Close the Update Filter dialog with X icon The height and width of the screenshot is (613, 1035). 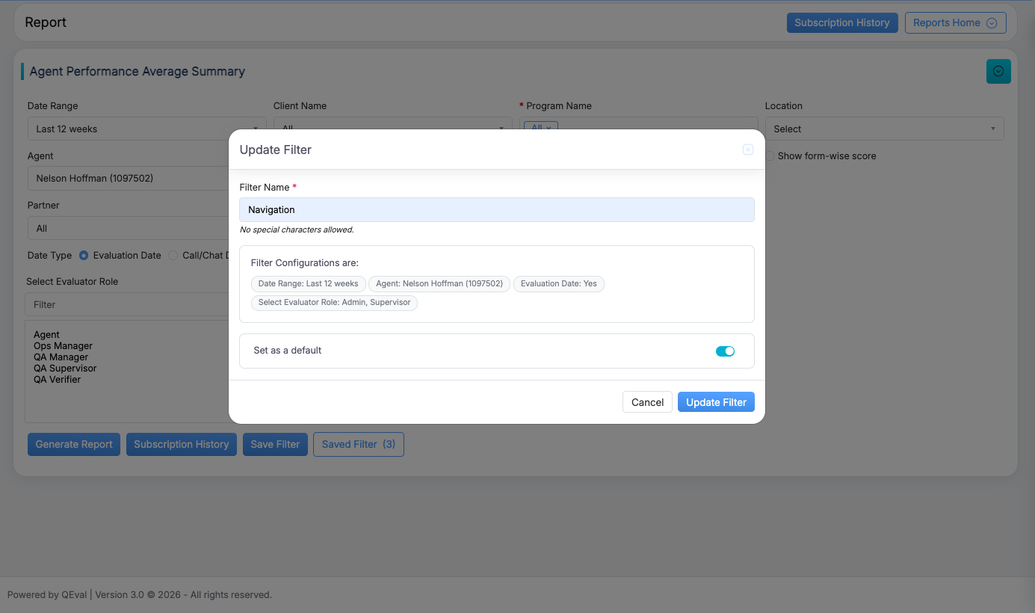coord(747,150)
